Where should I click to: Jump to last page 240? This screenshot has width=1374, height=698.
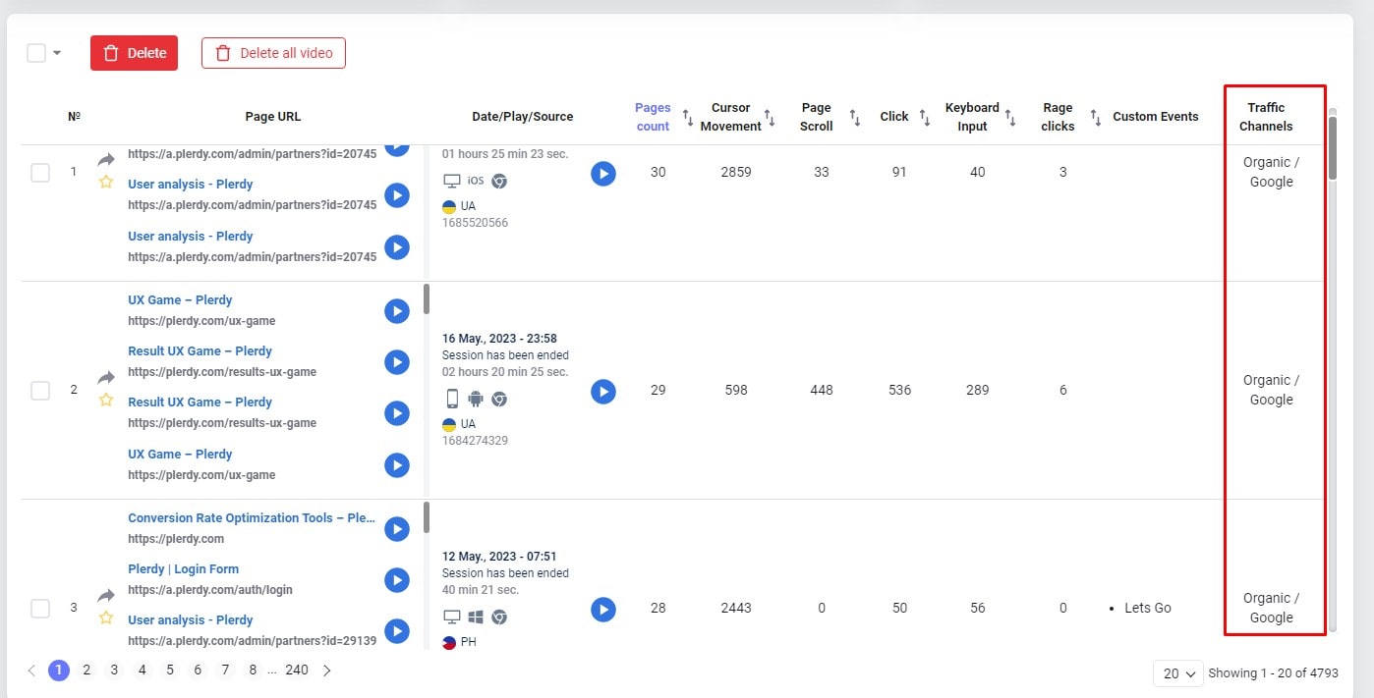point(297,671)
